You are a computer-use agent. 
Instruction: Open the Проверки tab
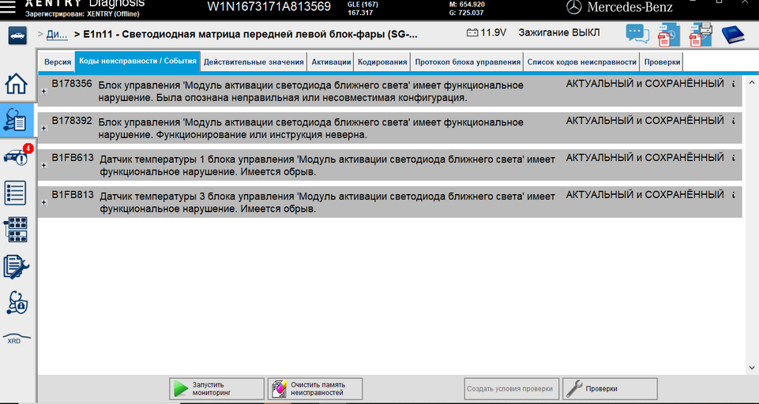[662, 62]
